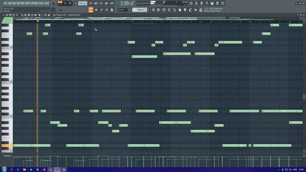Open the TOOLS menu
This screenshot has width=306, height=172.
(42, 3)
